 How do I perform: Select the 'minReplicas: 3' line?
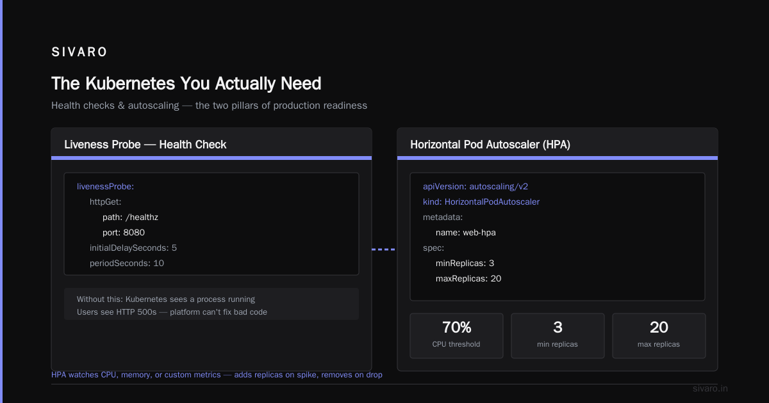tap(465, 264)
